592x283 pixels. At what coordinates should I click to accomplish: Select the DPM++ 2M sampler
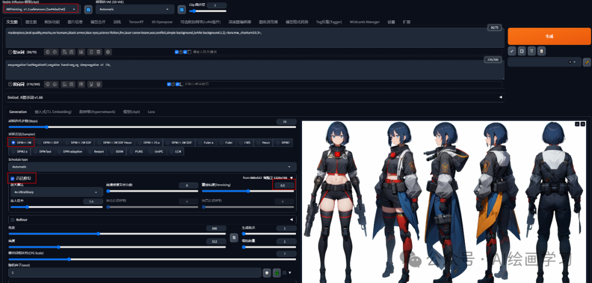tap(21, 143)
